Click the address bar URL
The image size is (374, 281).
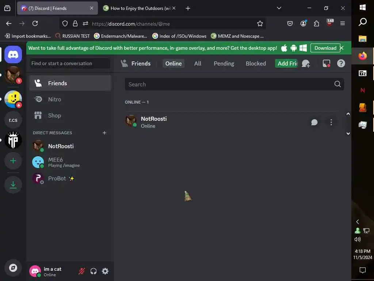tap(131, 24)
